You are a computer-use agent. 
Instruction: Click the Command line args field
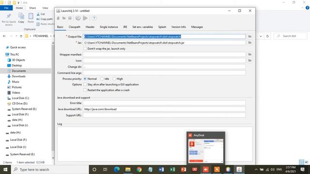[x=164, y=73]
